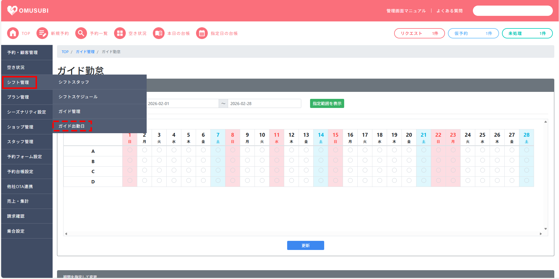The width and height of the screenshot is (559, 279).
Task: Open the 本日の台帳 book icon
Action: 159,33
